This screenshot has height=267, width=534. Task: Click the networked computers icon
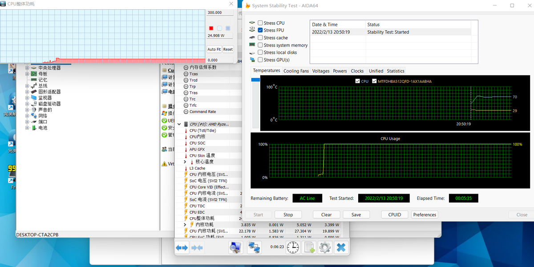254,247
